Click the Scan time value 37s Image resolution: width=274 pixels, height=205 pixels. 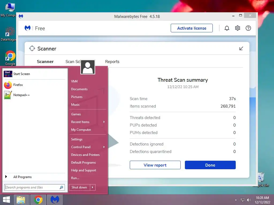233,99
